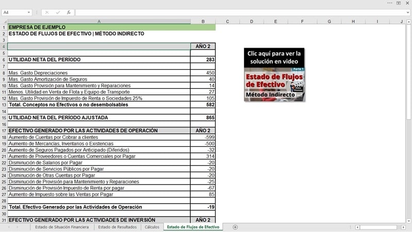Expand the formula bar with chevron
This screenshot has width=412, height=232.
point(407,12)
